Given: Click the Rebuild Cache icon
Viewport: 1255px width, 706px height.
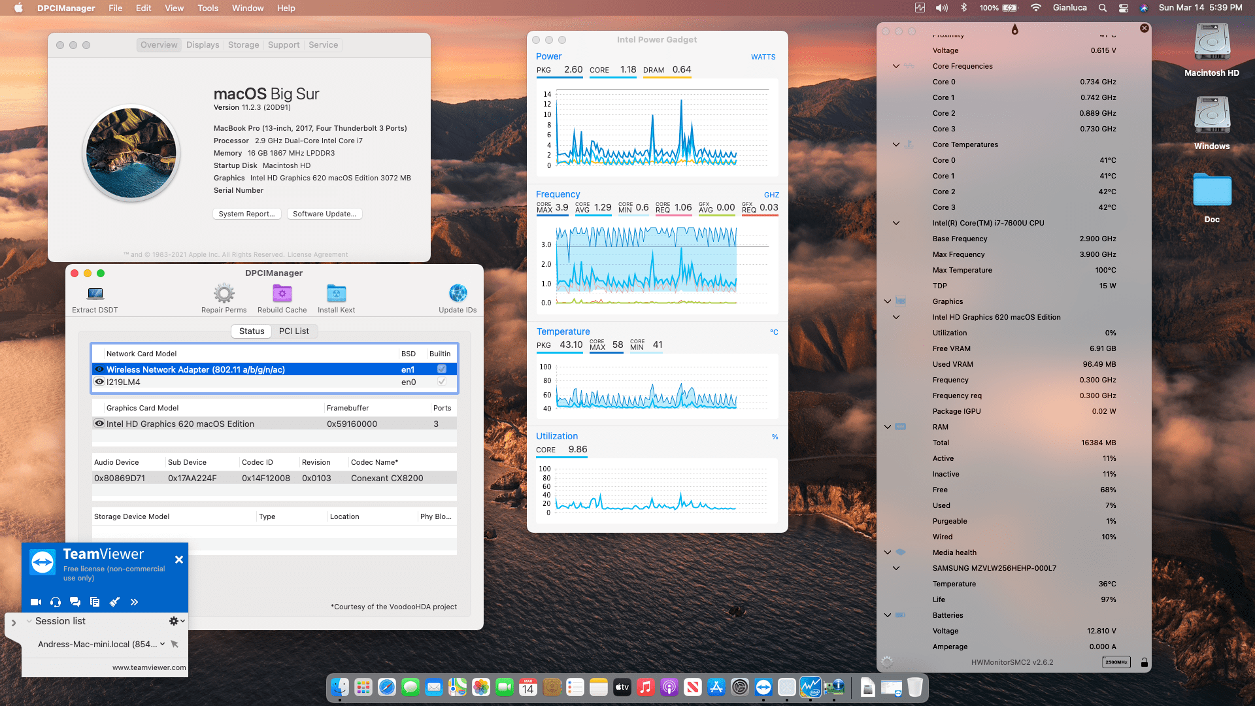Looking at the screenshot, I should click(282, 294).
